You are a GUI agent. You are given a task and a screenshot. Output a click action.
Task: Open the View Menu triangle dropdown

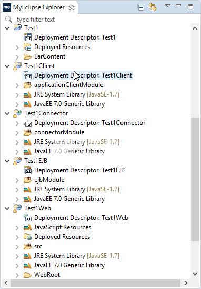168,6
